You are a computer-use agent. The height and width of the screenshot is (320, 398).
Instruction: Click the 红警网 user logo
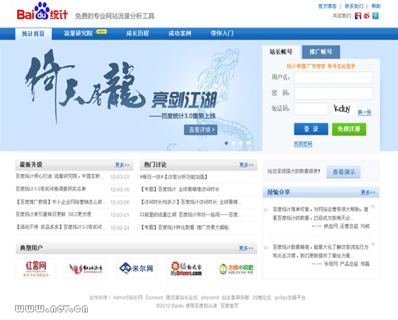point(36,268)
